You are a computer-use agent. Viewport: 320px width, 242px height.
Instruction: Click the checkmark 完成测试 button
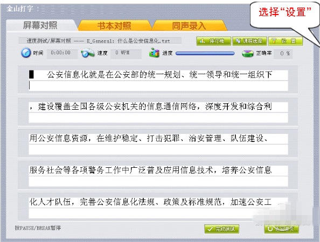point(221,229)
